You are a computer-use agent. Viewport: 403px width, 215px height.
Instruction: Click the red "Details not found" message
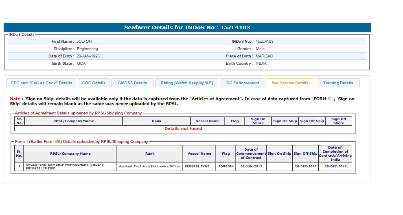coord(183,129)
